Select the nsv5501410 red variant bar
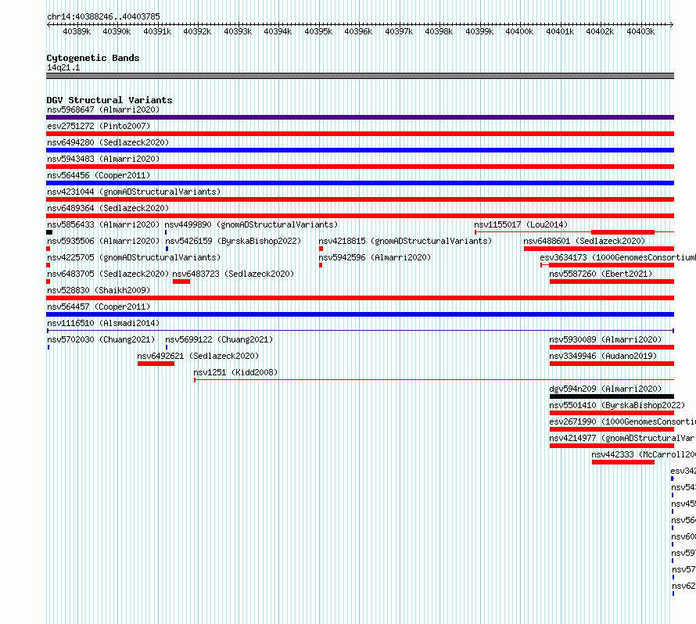This screenshot has width=696, height=624. click(x=612, y=413)
